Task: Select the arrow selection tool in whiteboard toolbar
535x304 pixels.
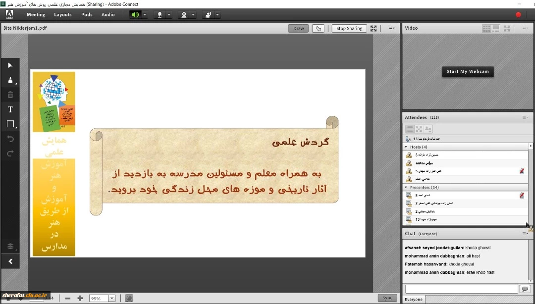Action: tap(10, 65)
